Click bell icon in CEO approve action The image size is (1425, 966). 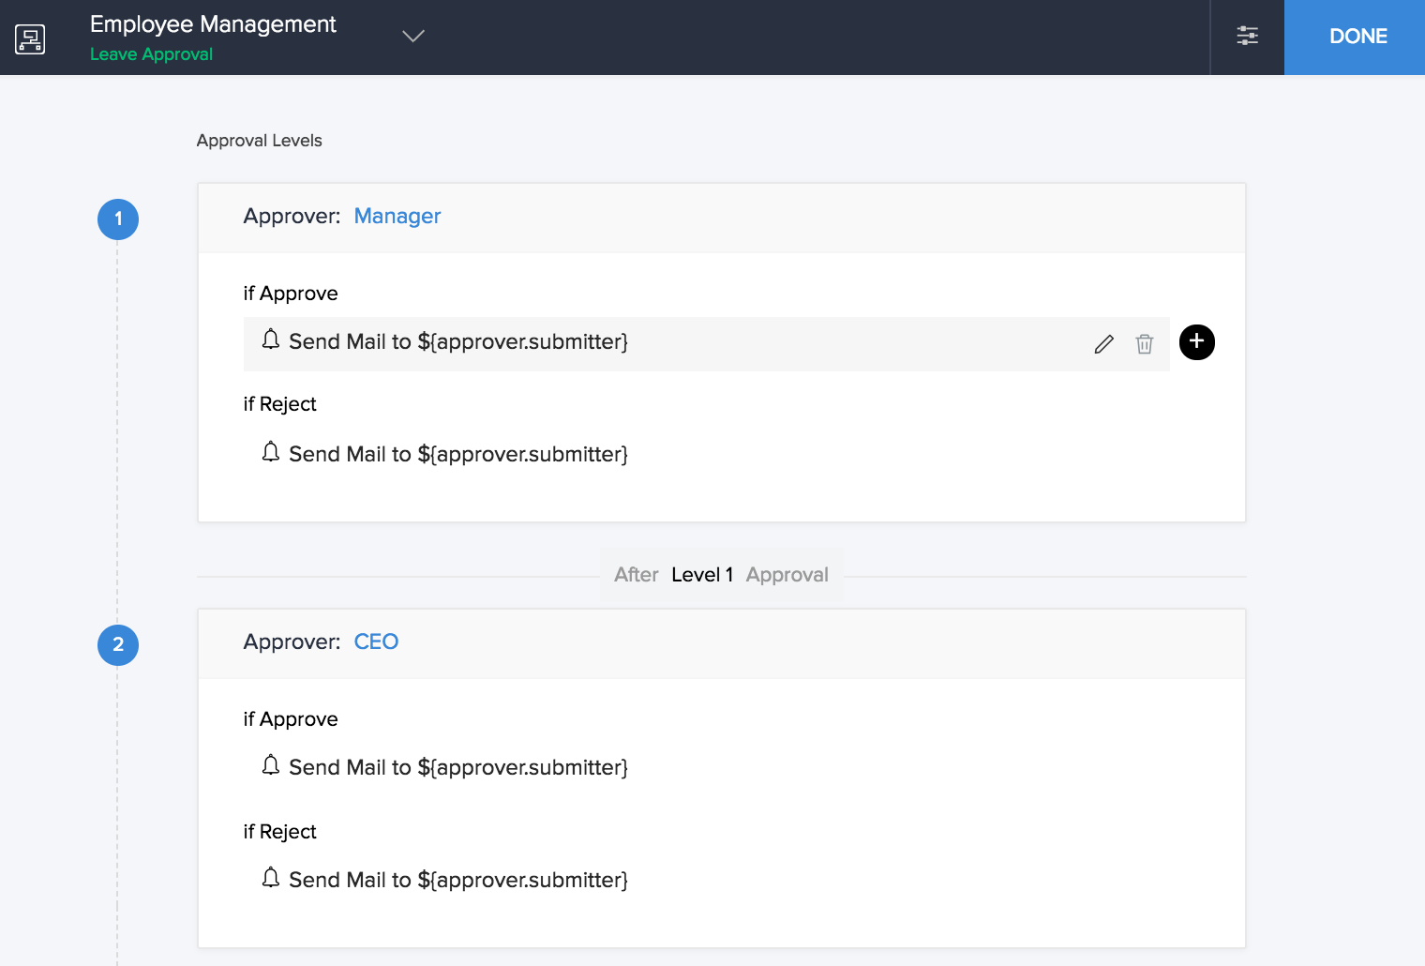point(271,765)
